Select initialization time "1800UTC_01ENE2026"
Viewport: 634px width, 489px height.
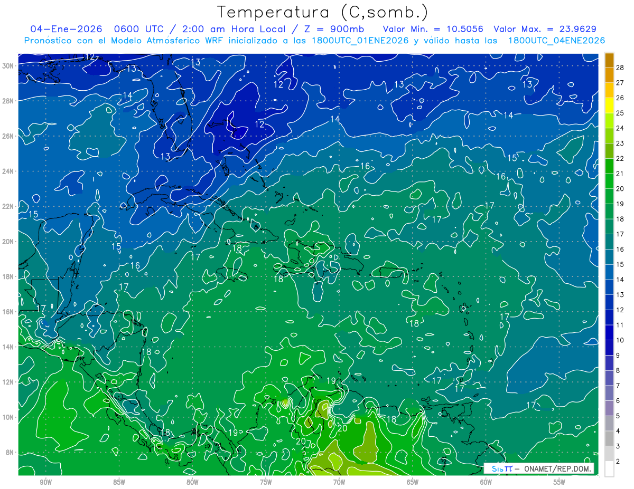point(361,41)
